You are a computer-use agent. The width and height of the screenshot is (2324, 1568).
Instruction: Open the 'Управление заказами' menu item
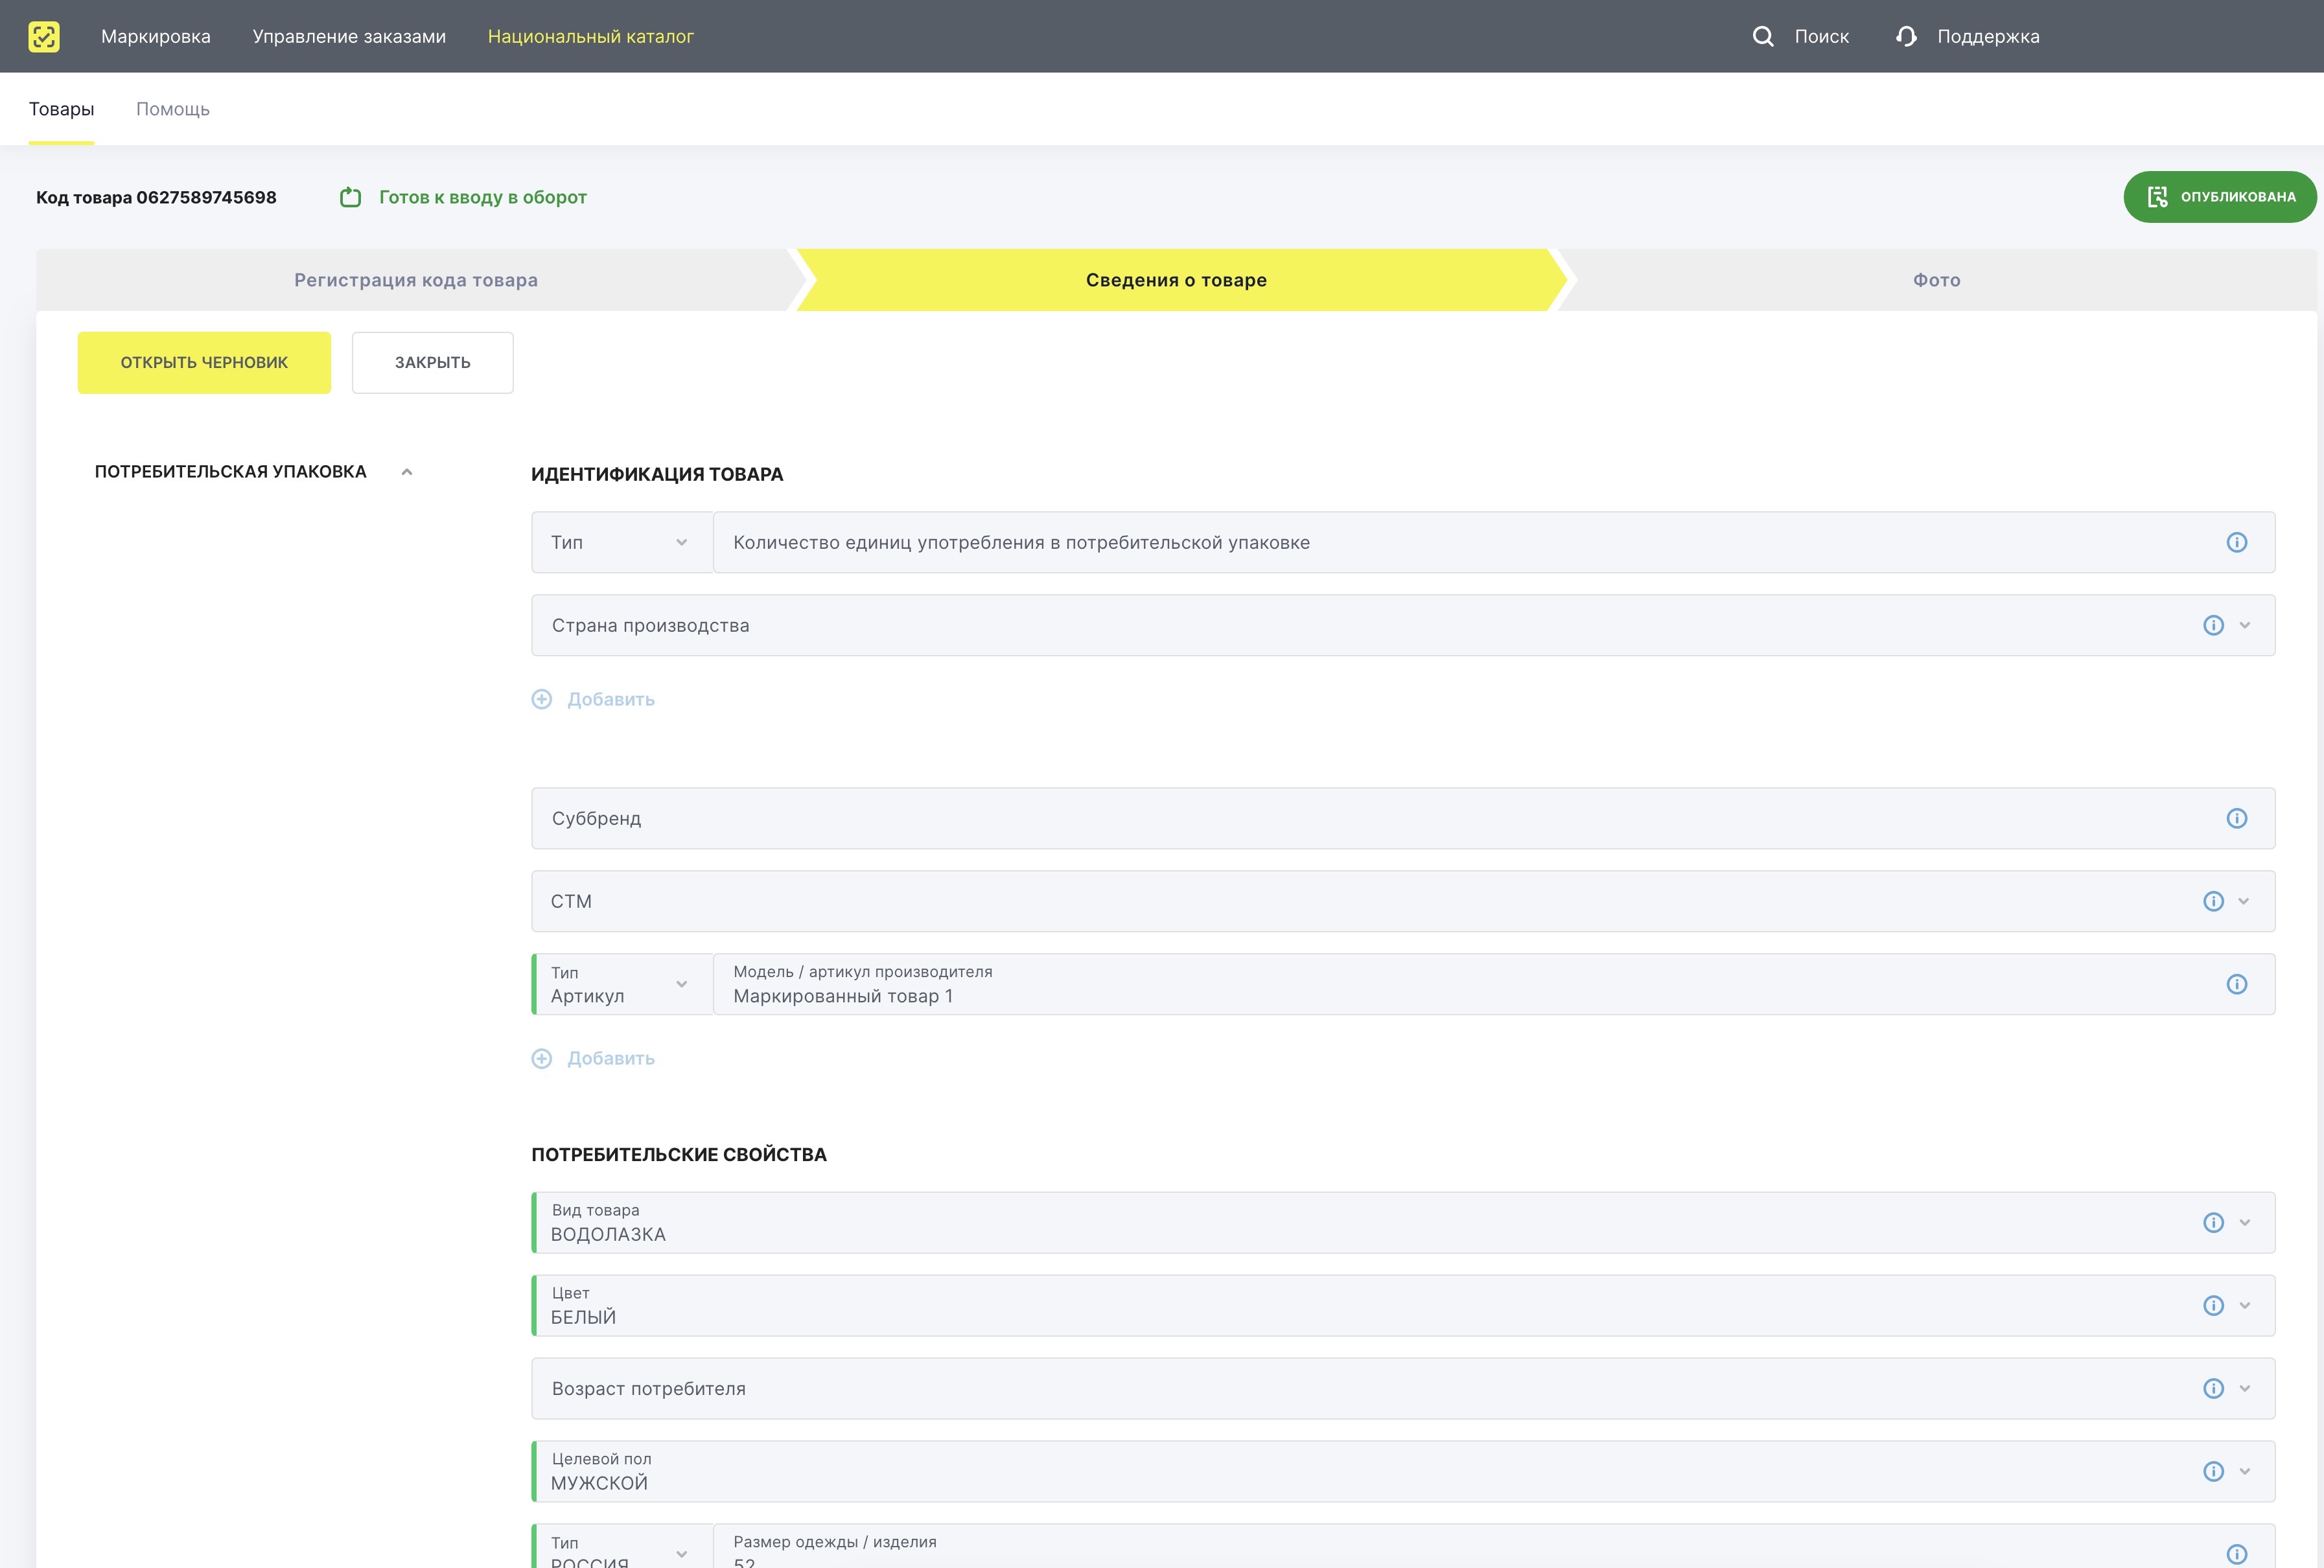pyautogui.click(x=349, y=36)
